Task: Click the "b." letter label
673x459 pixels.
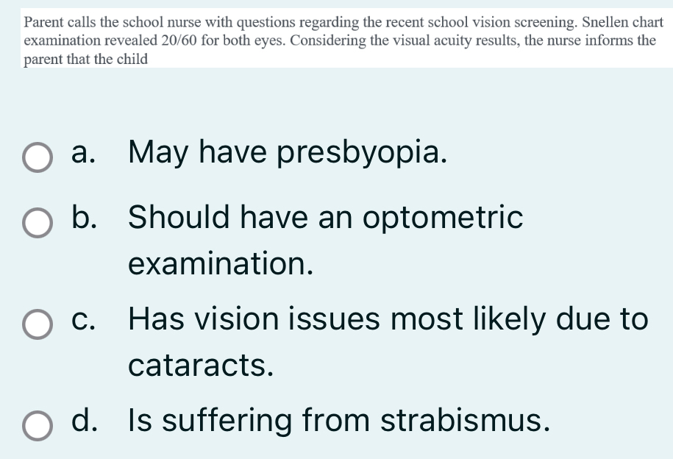Action: (x=88, y=218)
